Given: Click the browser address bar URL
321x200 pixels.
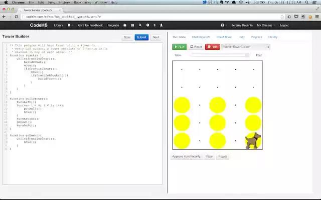Looking at the screenshot, I should 64,16.
